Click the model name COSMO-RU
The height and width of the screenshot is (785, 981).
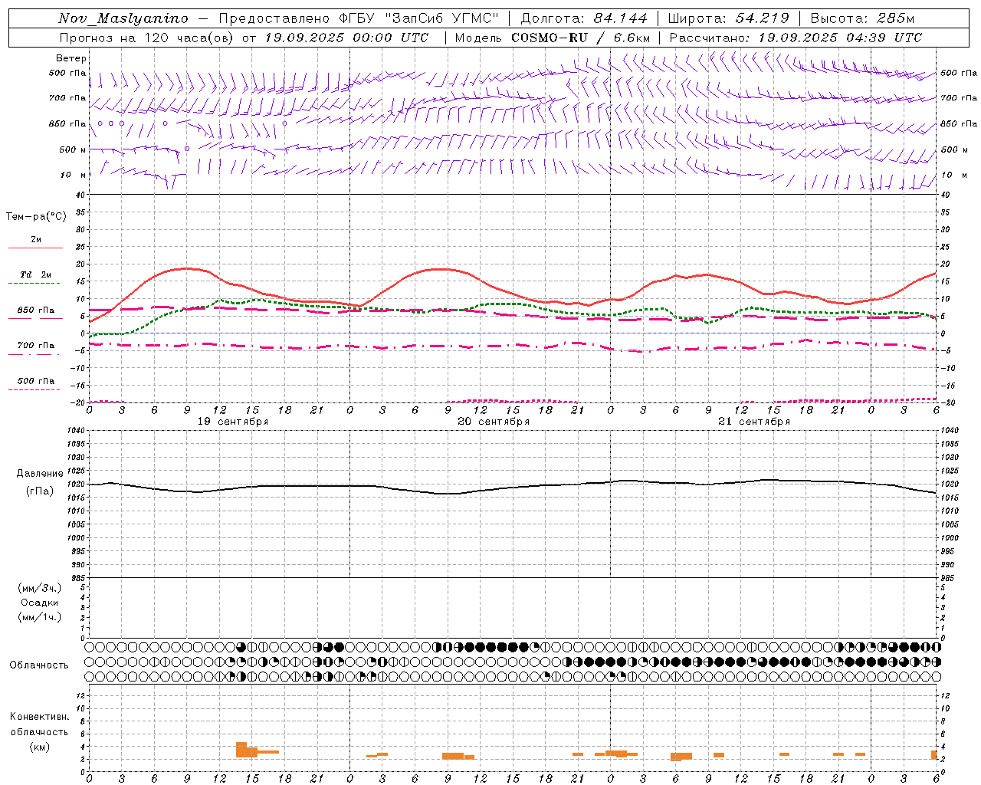click(548, 38)
